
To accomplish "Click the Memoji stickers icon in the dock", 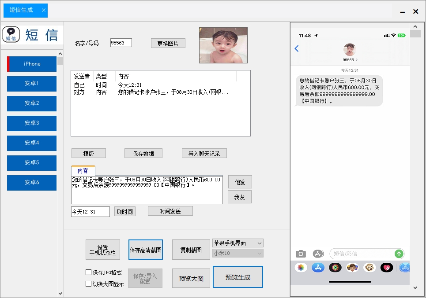I will tap(352, 268).
